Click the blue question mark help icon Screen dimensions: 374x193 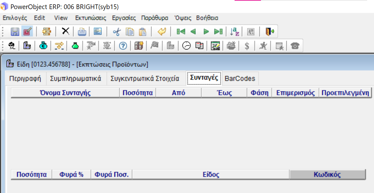[x=123, y=46]
